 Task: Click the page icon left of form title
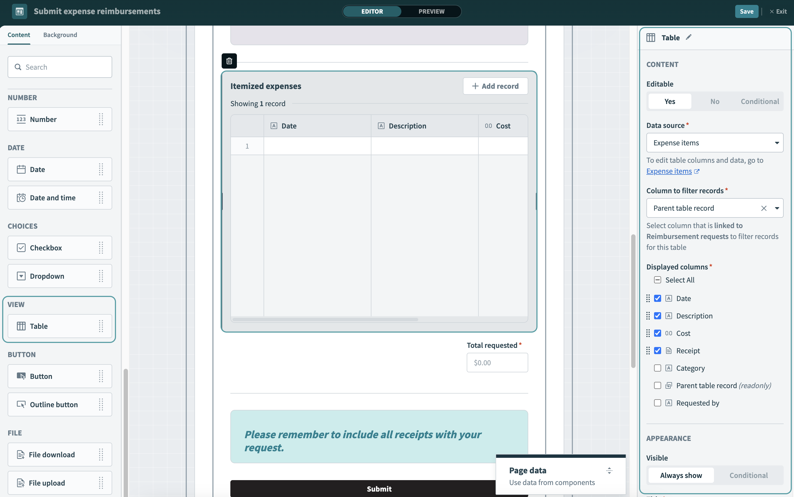point(19,11)
